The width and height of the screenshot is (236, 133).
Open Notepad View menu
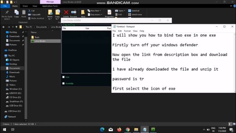tap(135, 31)
